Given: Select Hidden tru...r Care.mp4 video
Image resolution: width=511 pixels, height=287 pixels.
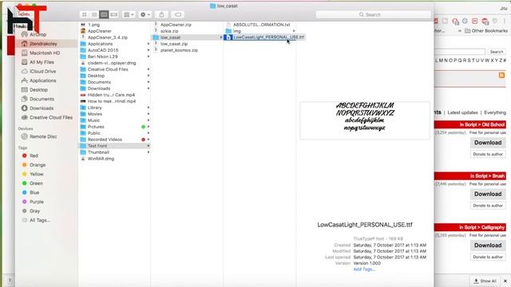Looking at the screenshot, I should click(111, 95).
